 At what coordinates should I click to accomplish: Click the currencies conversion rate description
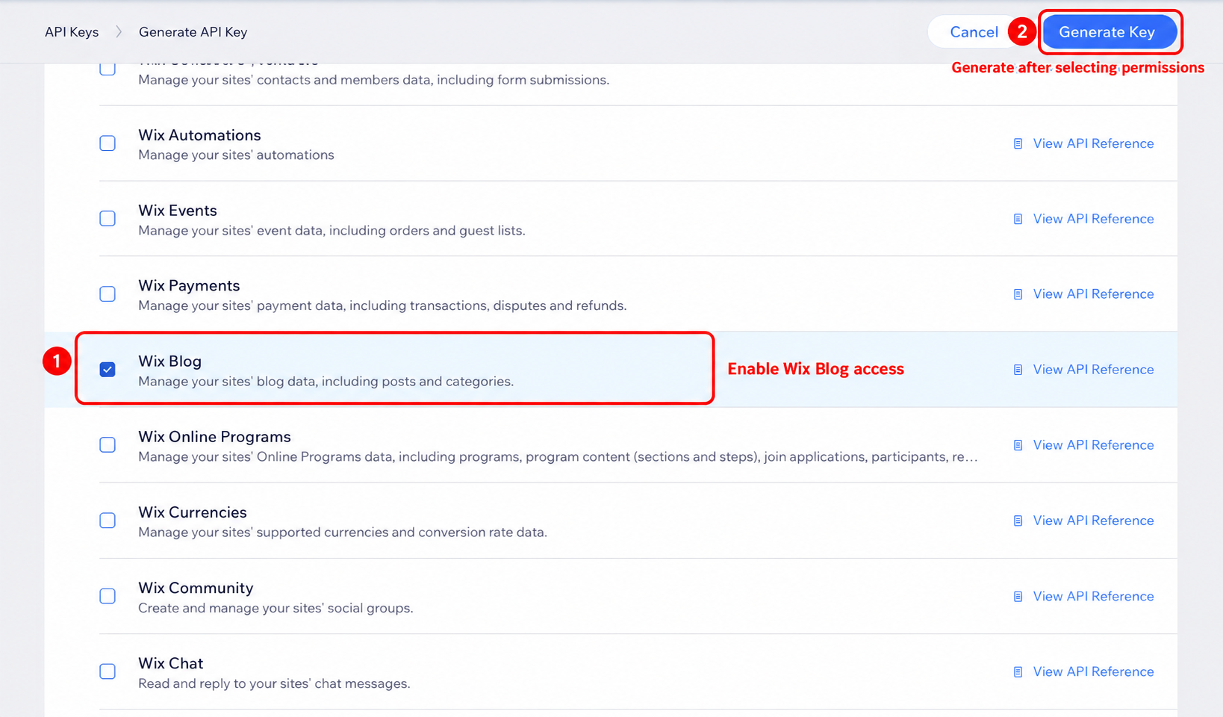point(343,533)
